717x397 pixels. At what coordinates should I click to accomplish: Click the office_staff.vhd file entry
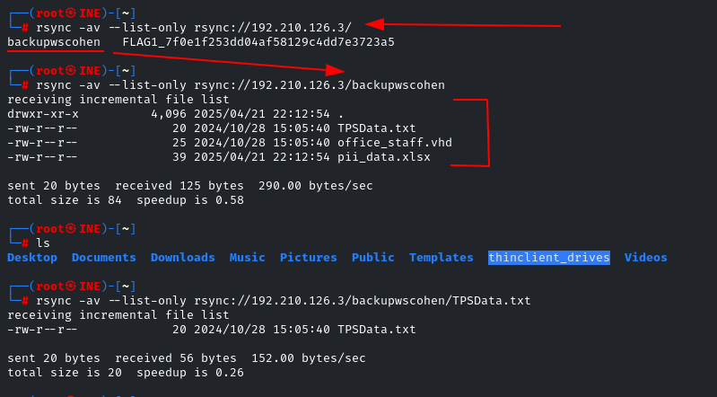click(x=395, y=143)
